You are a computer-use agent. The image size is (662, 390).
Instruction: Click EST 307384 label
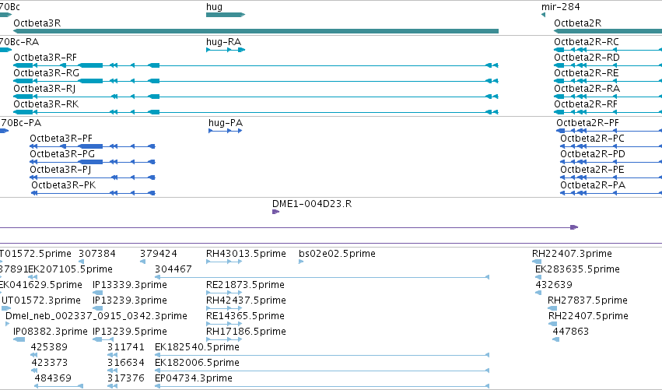(x=97, y=254)
